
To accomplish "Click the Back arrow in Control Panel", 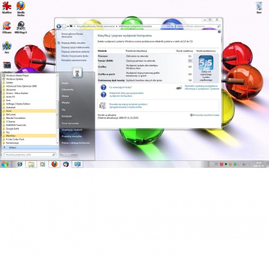I will point(59,26).
